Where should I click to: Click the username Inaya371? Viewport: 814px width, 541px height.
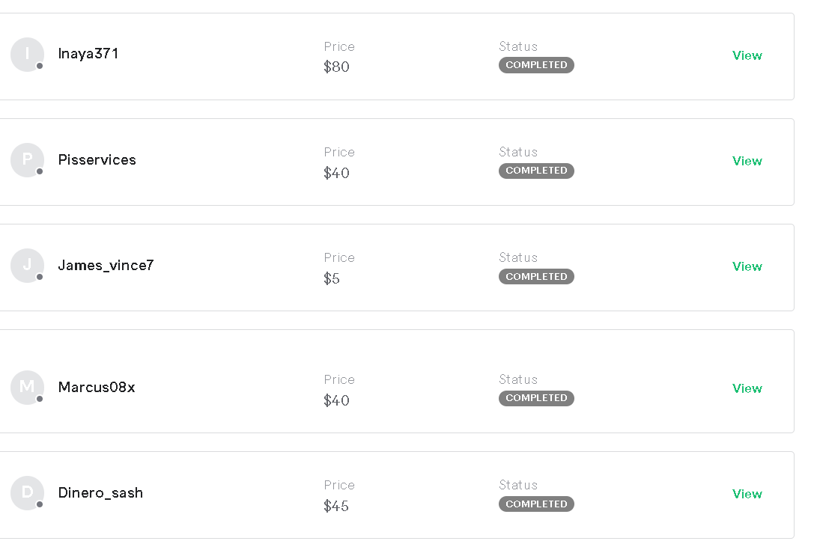88,54
